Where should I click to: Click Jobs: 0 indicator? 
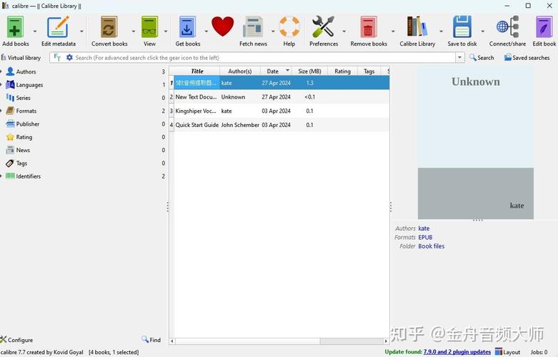539,352
